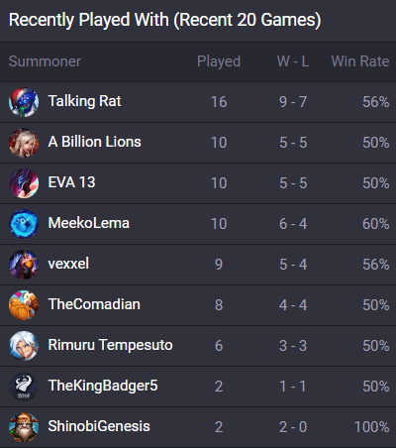Click the TheKingBadger5 name link

pyautogui.click(x=103, y=386)
